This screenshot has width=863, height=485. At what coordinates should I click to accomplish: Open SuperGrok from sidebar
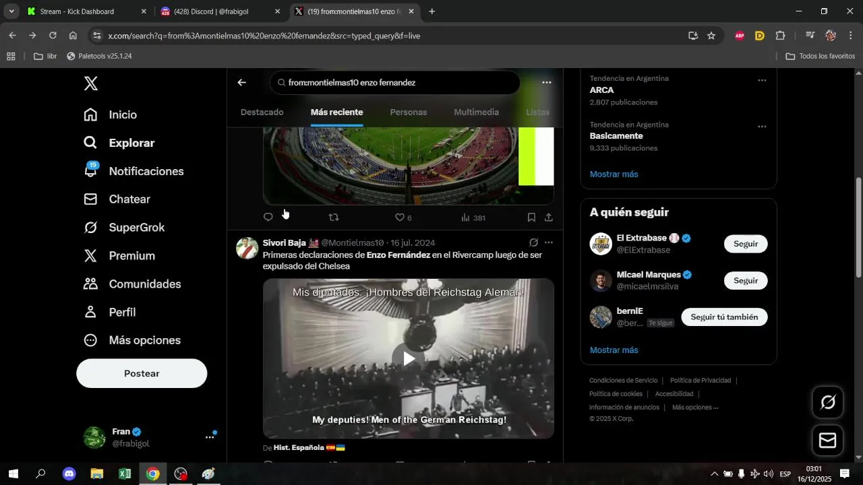123,228
